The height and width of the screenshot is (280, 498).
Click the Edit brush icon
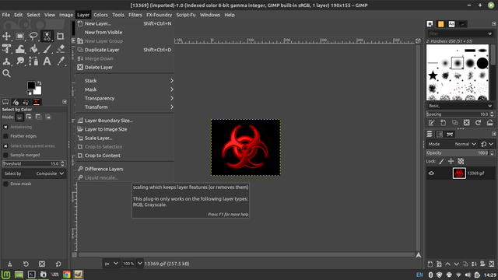431,123
